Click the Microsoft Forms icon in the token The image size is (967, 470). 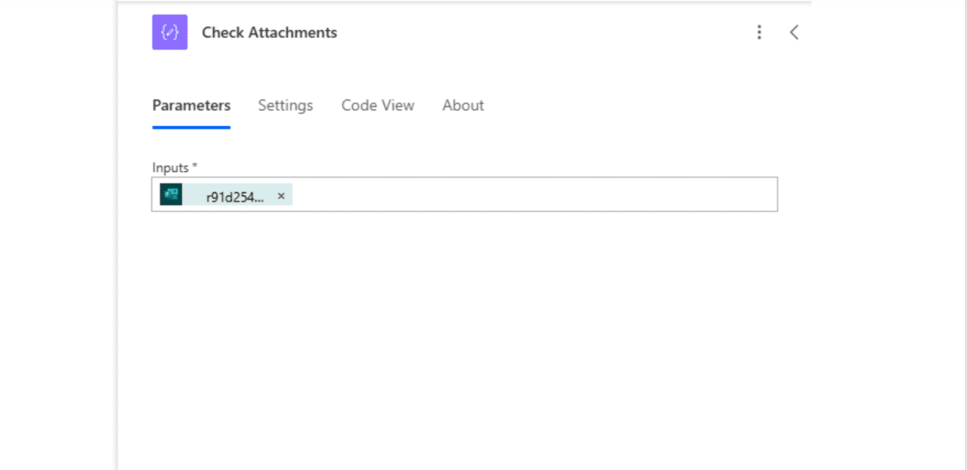(171, 194)
